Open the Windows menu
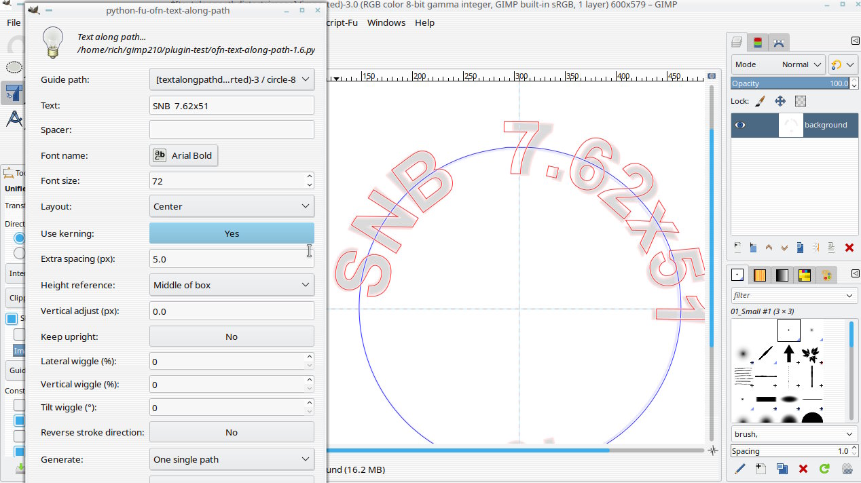The width and height of the screenshot is (861, 483). (x=386, y=22)
